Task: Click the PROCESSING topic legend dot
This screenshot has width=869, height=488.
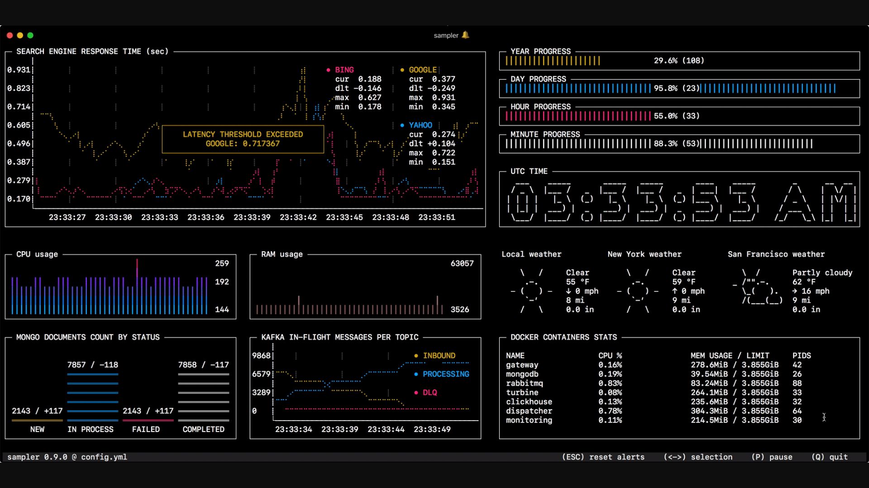Action: [416, 374]
